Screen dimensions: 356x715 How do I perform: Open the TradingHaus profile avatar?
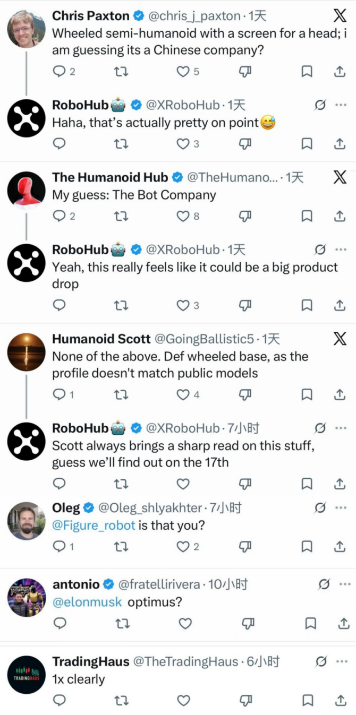(27, 675)
